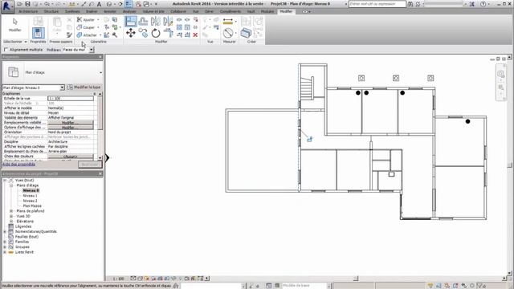Click the Couper geometry tool
The width and height of the screenshot is (514, 289).
pyautogui.click(x=86, y=27)
